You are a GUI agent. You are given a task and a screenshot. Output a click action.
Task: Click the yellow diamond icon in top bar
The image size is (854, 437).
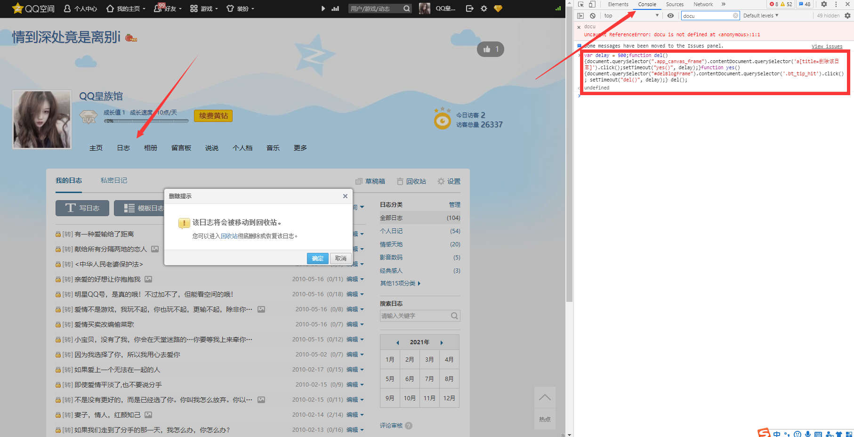coord(498,8)
